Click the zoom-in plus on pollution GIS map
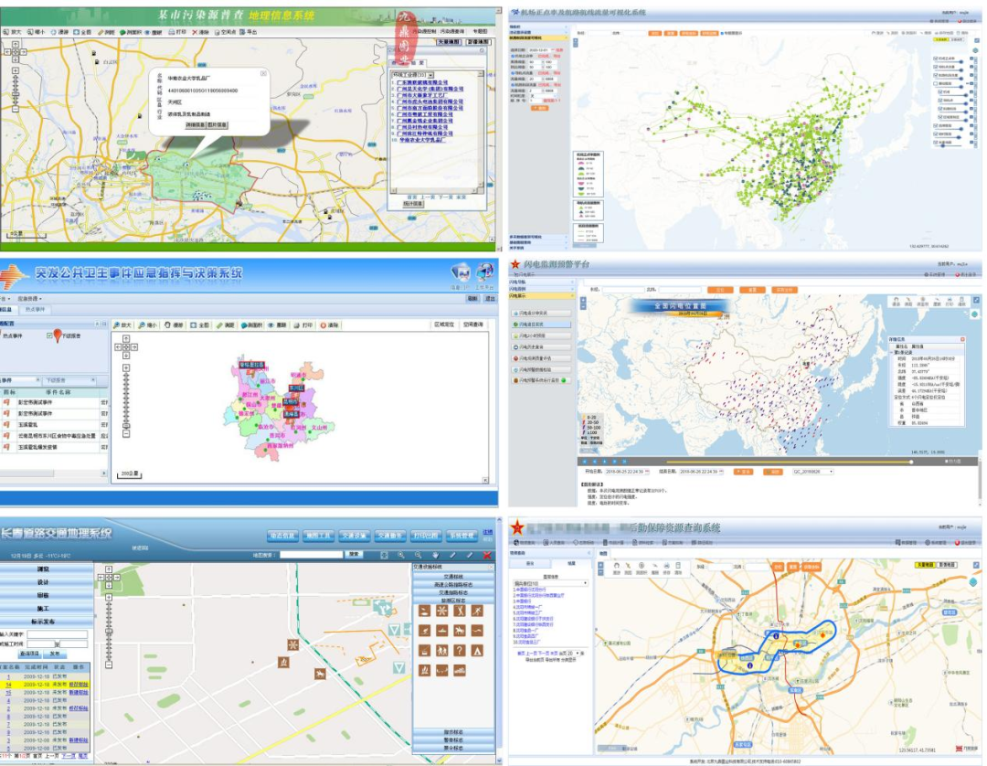Image resolution: width=987 pixels, height=766 pixels. click(x=16, y=70)
